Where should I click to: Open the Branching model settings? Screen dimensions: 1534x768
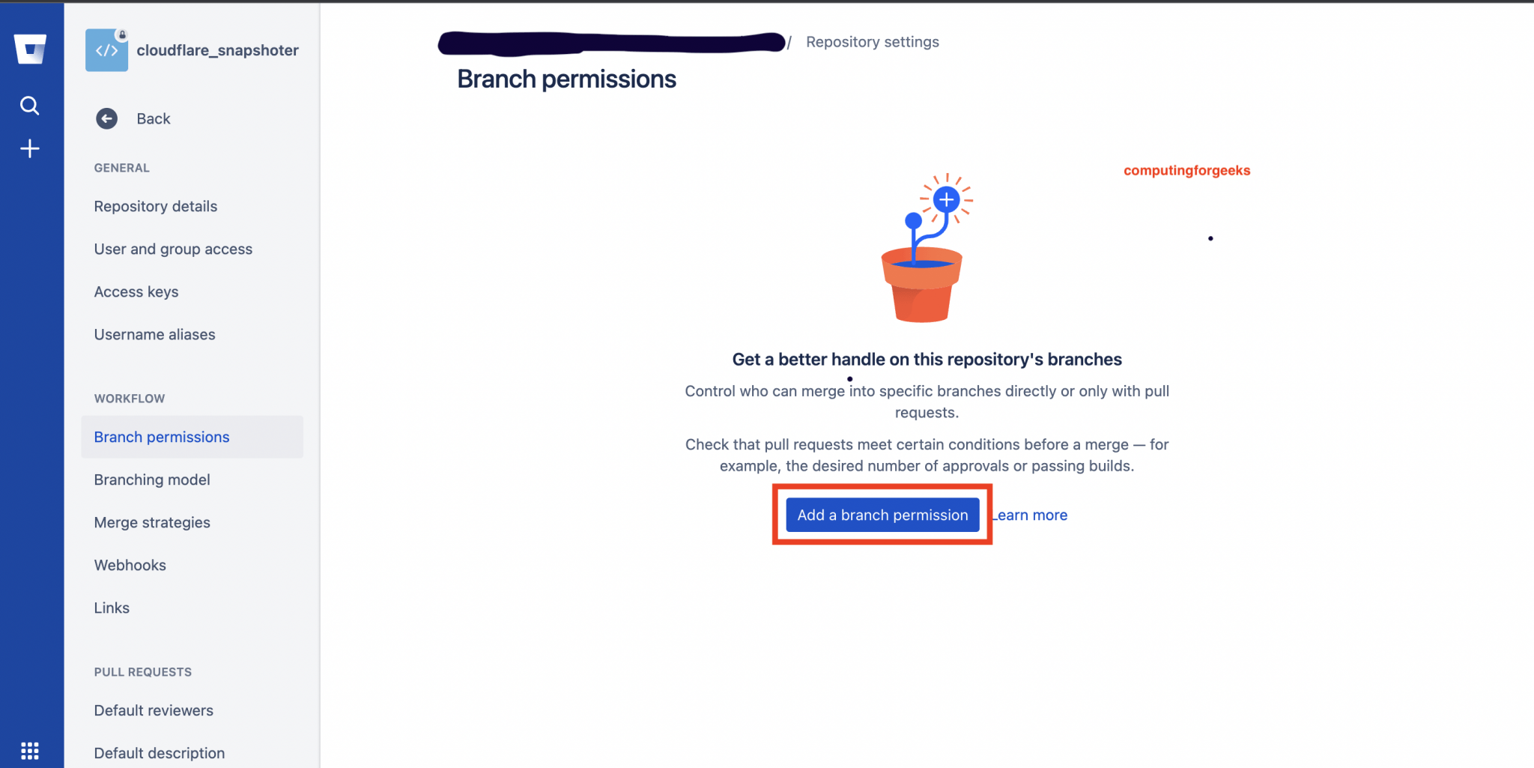[x=152, y=480]
